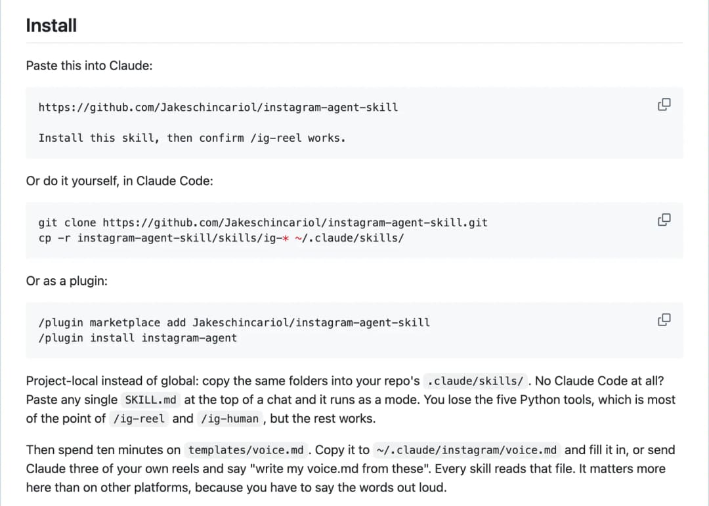The height and width of the screenshot is (506, 709).
Task: Click the inline code '~/.claude/instagram/voice.md'
Action: 467,450
